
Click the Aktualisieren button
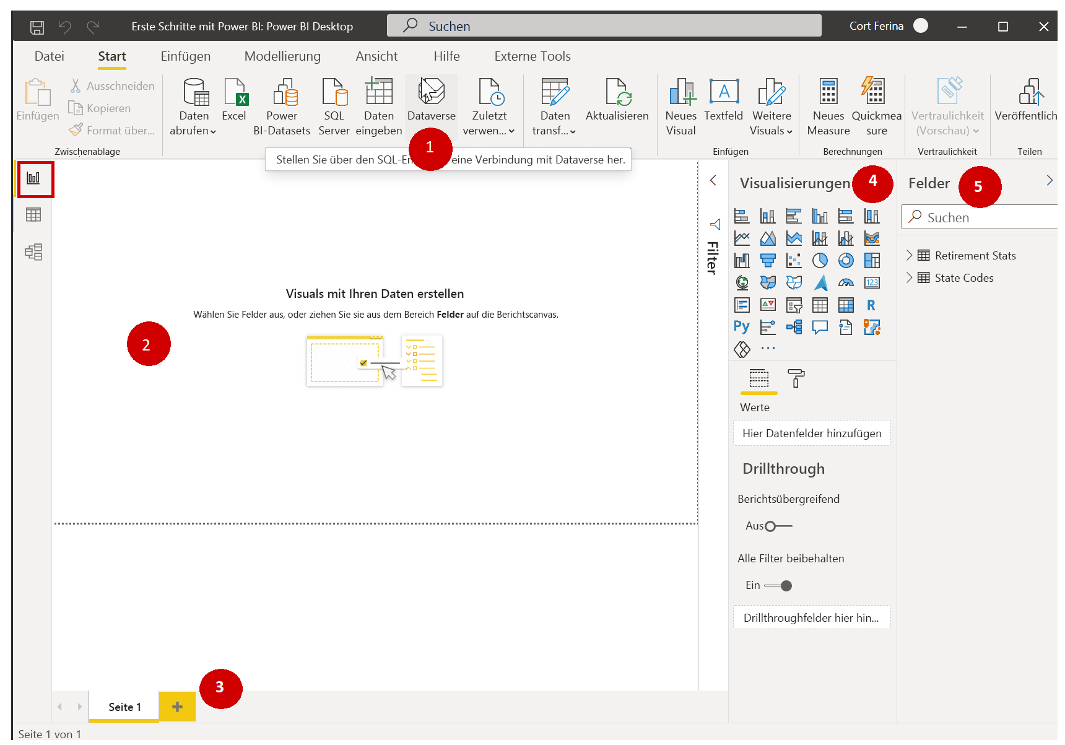[617, 100]
